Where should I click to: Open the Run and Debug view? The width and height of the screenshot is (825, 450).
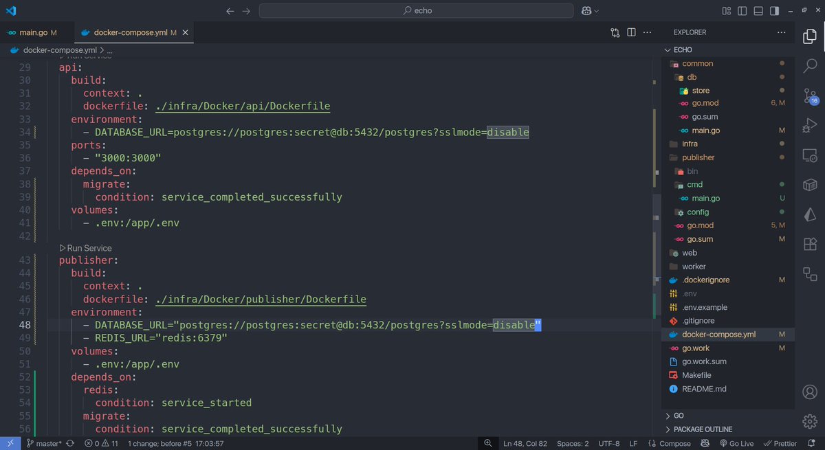click(809, 126)
